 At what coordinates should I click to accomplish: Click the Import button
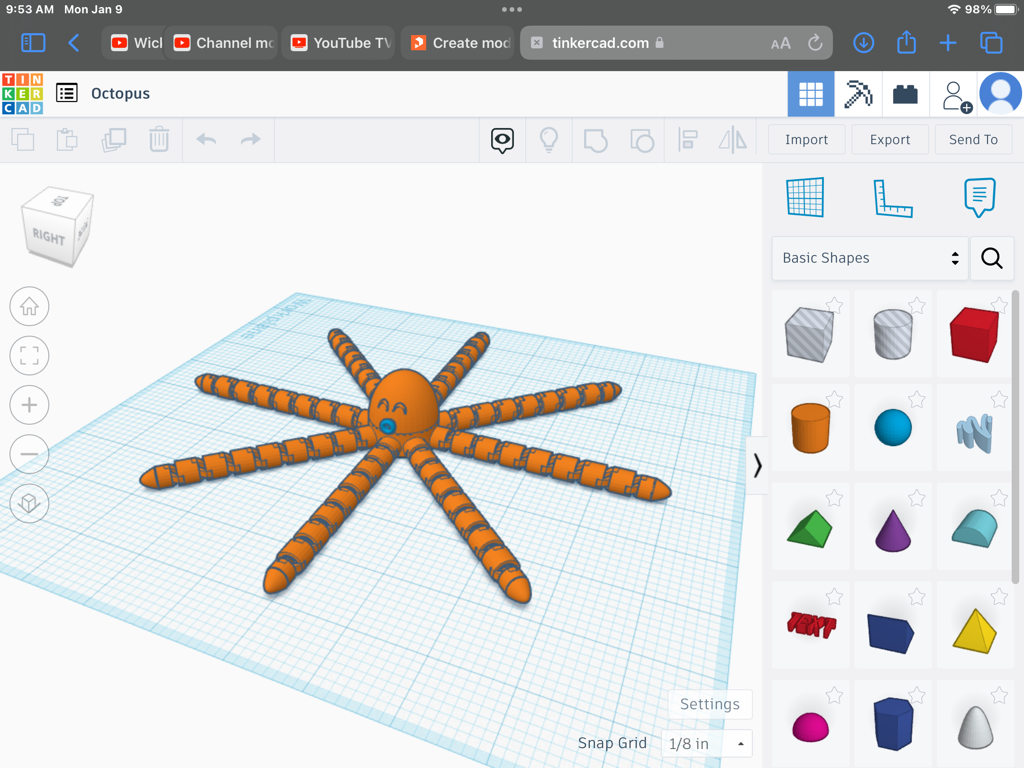coord(806,139)
